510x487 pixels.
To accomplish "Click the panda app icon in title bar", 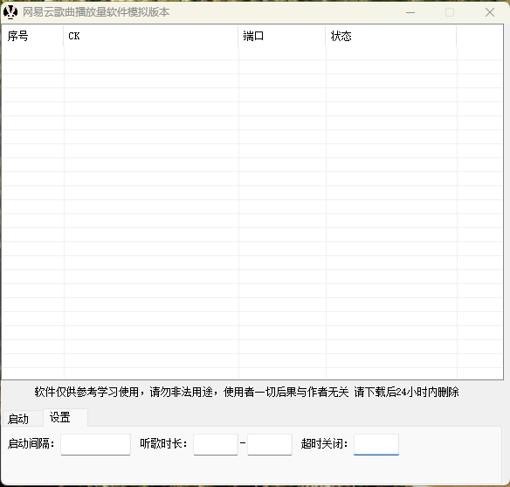I will [10, 12].
